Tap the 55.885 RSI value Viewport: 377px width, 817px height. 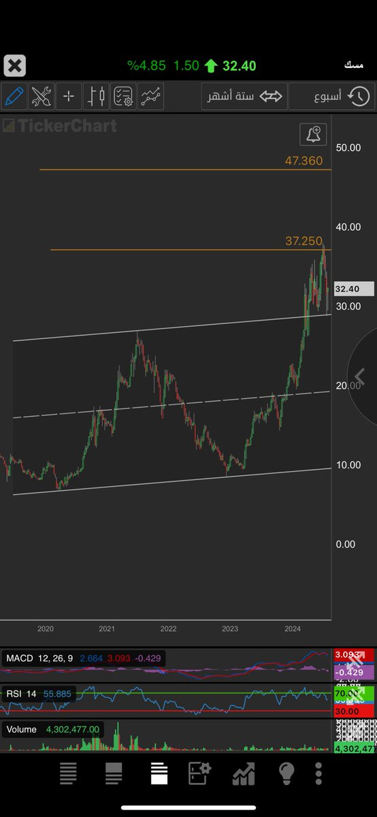57,694
